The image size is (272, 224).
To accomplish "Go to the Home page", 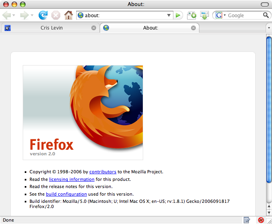I will click(x=69, y=15).
